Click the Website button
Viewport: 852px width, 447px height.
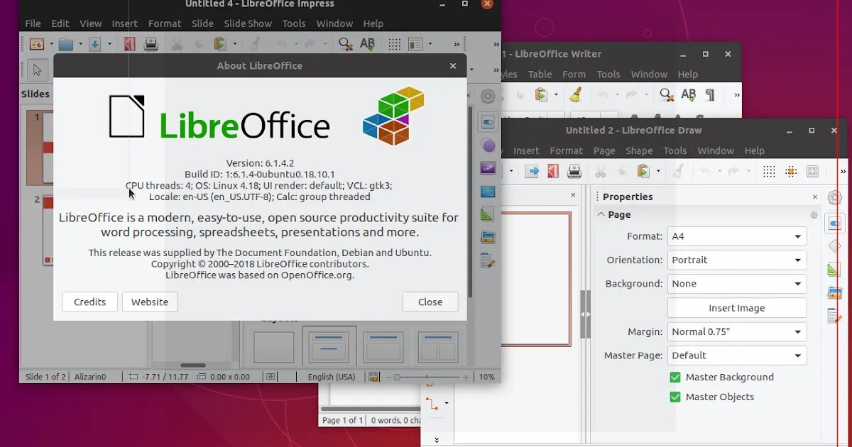(150, 302)
